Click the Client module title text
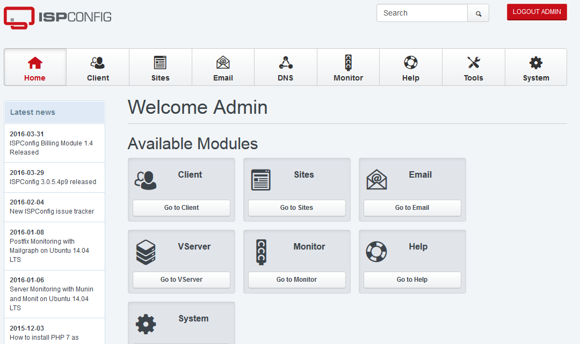Screen dimensions: 580x344 point(190,175)
